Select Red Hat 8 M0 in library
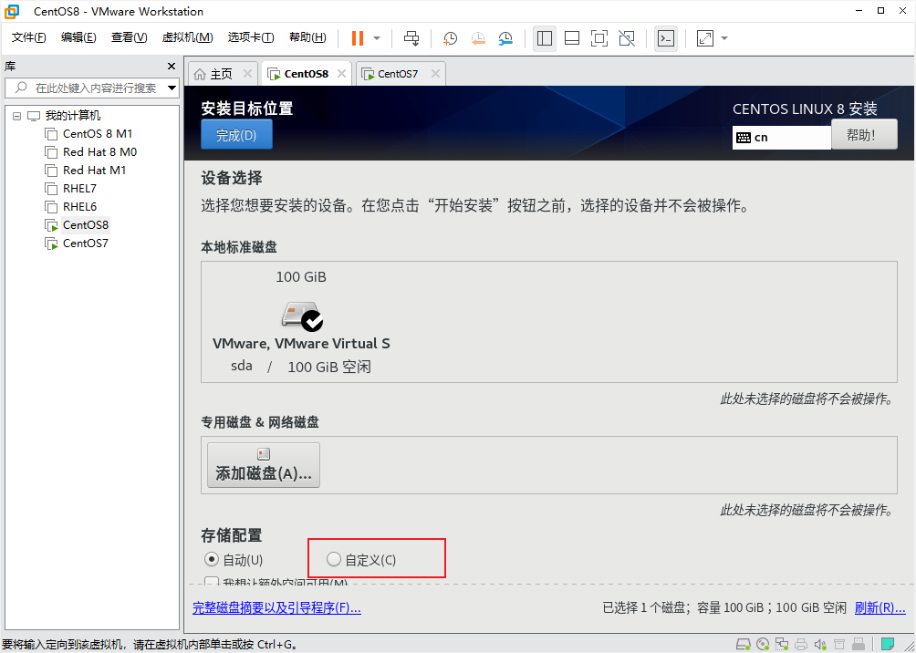The height and width of the screenshot is (653, 916). 99,152
